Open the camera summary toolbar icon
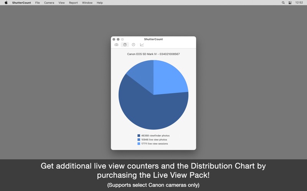The width and height of the screenshot is (307, 191). [116, 45]
